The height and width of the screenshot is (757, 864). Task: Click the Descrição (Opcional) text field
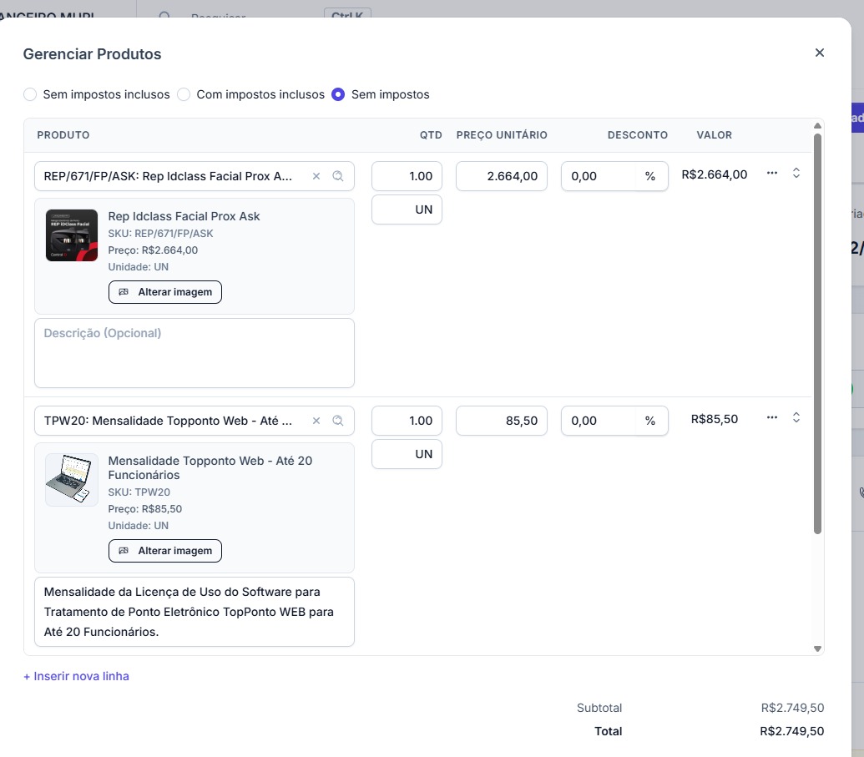(x=195, y=352)
